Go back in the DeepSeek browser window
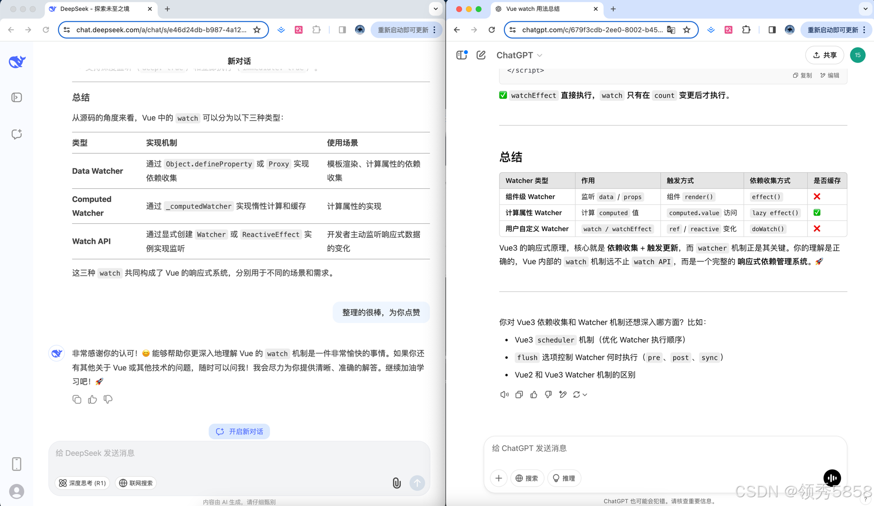874x506 pixels. pyautogui.click(x=11, y=30)
